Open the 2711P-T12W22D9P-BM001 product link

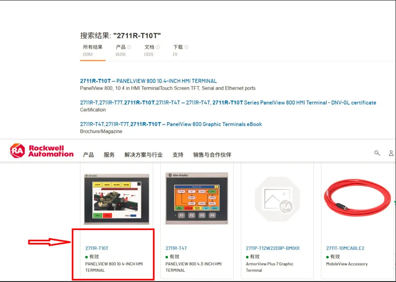tap(273, 248)
